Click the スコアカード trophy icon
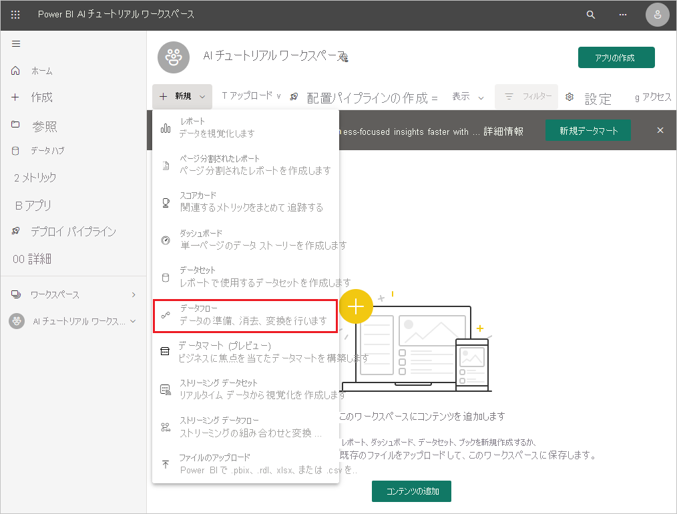 point(166,202)
